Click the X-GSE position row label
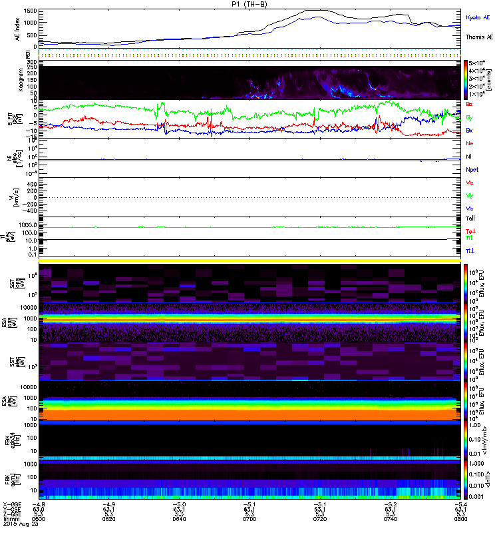Image resolution: width=499 pixels, height=533 pixels. click(12, 504)
